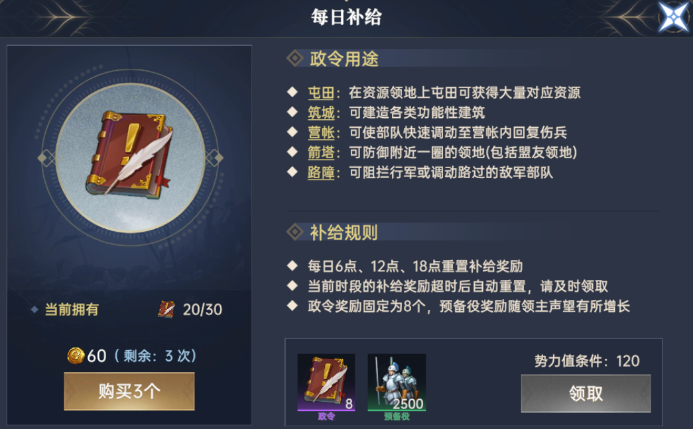The width and height of the screenshot is (693, 429).
Task: Click the 领取 claim button
Action: pos(586,393)
